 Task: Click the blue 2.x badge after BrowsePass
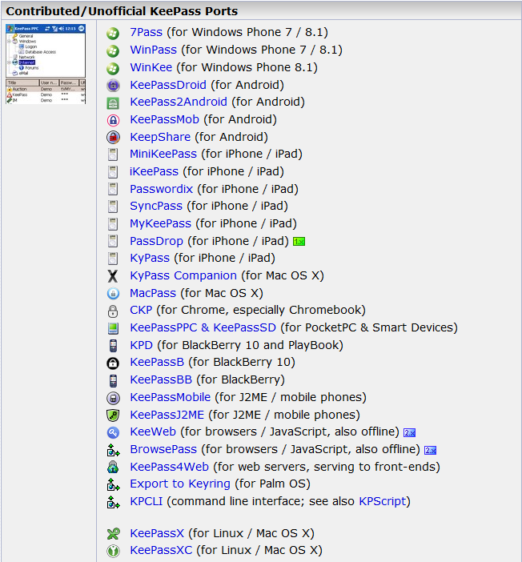[x=430, y=451]
